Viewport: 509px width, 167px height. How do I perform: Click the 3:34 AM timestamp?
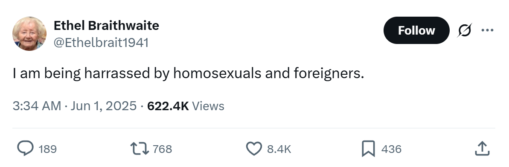[x=37, y=106]
